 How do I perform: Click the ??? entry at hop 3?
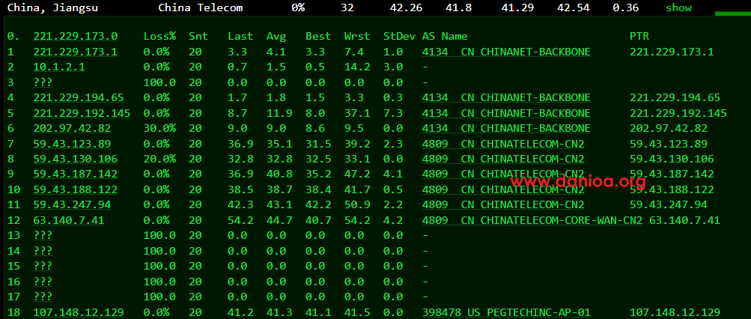click(43, 82)
